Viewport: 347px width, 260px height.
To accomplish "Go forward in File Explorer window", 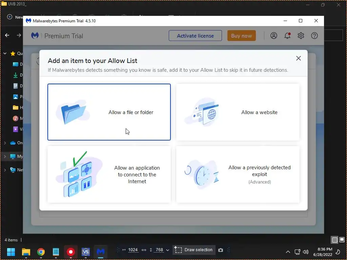I will pyautogui.click(x=19, y=35).
